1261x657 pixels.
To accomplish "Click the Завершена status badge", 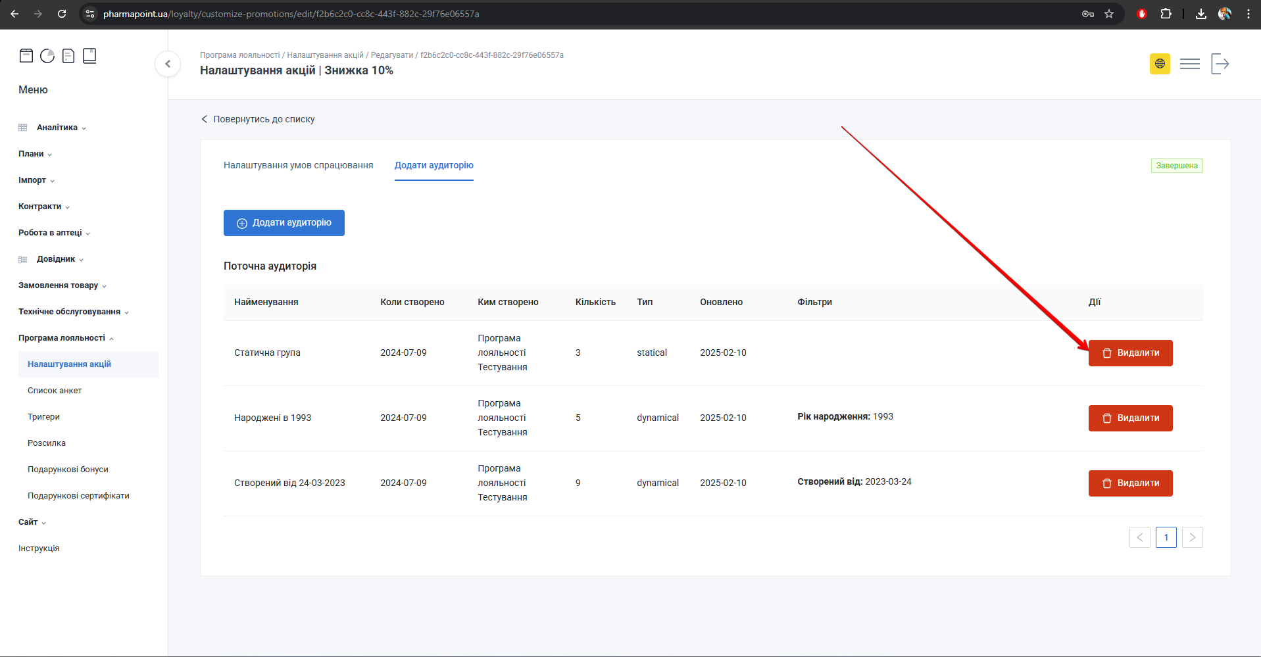I will 1177,166.
